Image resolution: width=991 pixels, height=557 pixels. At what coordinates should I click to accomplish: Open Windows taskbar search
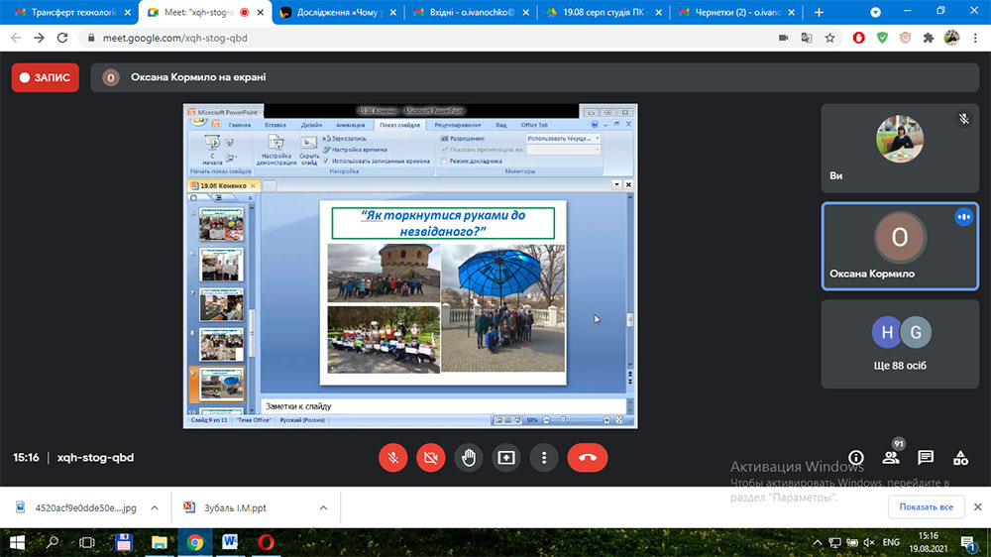53,542
